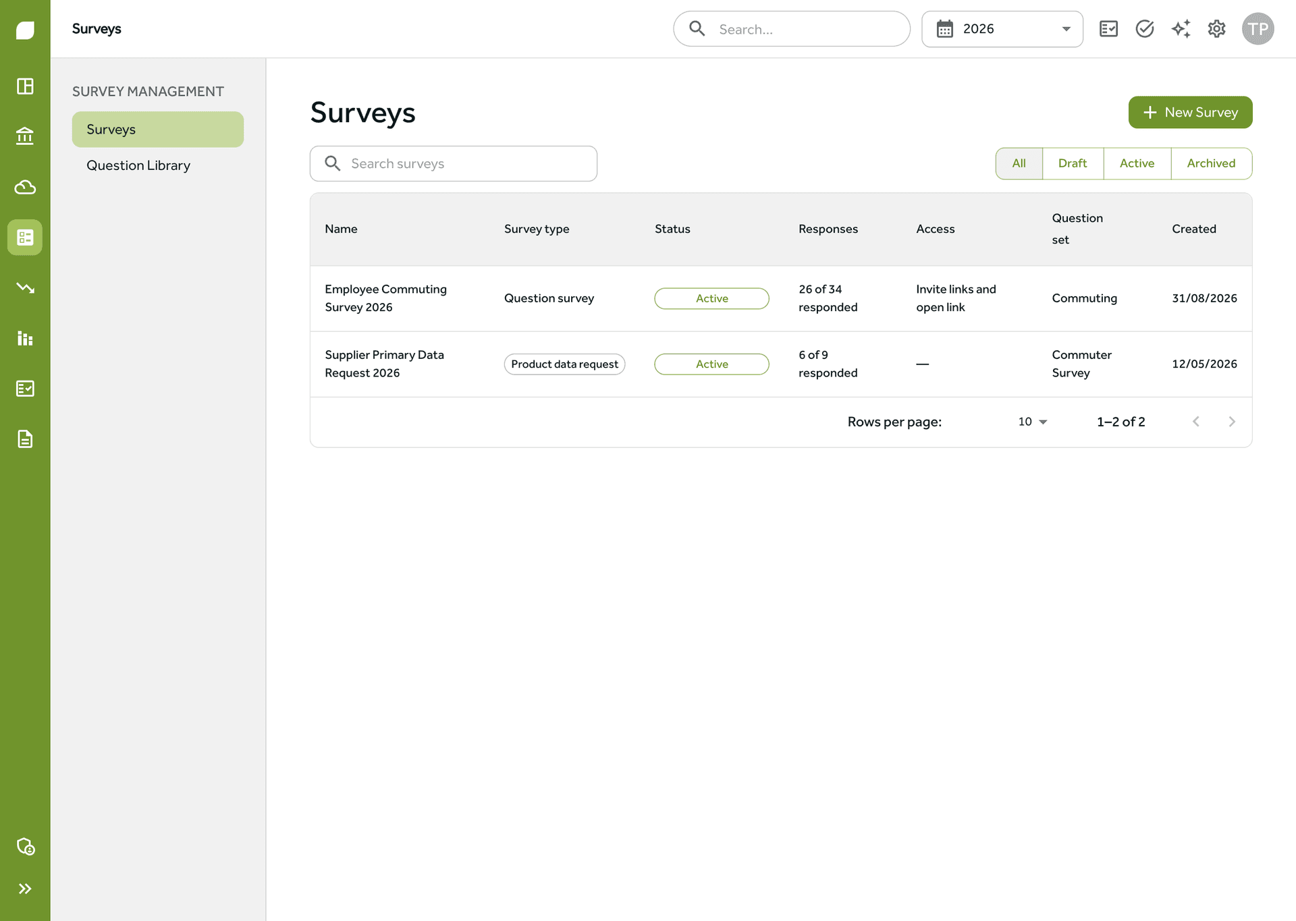Open Supplier Primary Data Request 2026 row

click(x=781, y=364)
